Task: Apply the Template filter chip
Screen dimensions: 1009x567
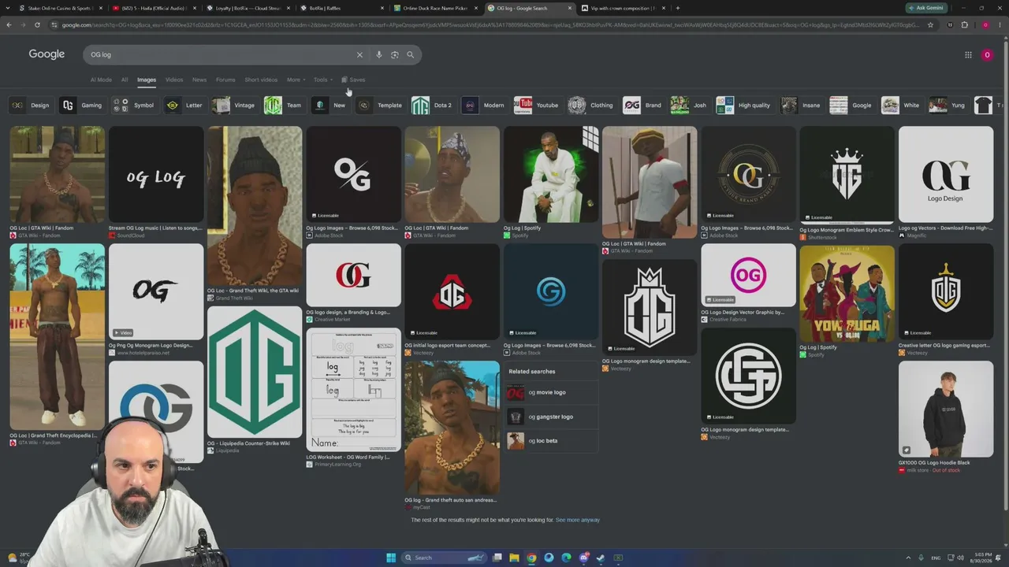Action: tap(380, 106)
